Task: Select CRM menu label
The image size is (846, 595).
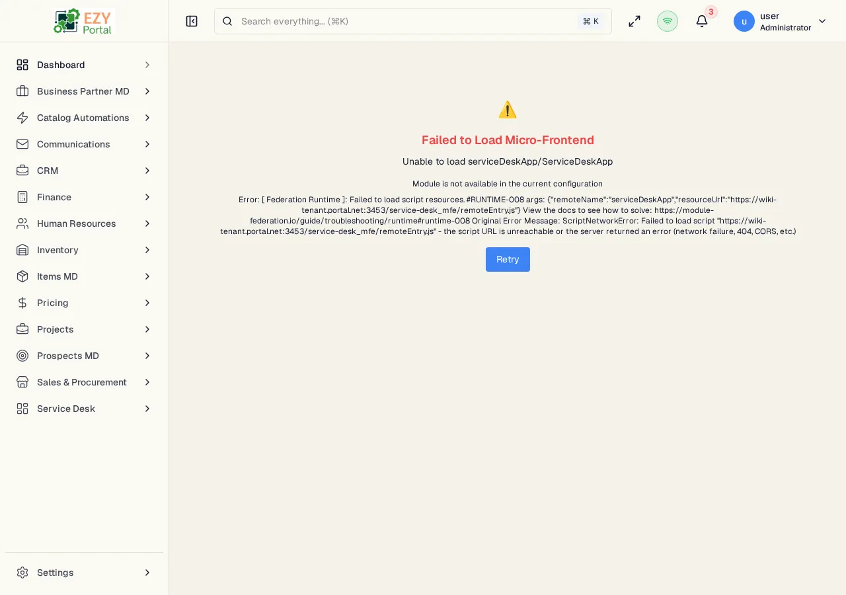Action: (48, 171)
